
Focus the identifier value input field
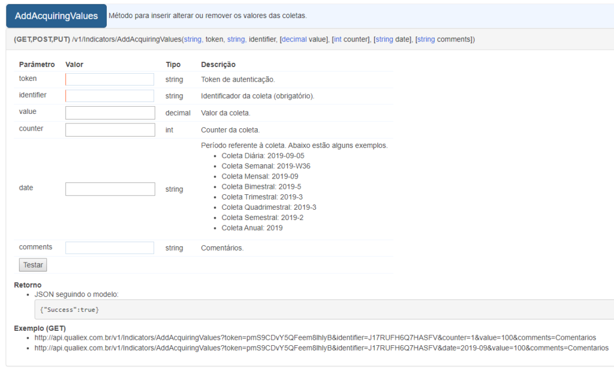coord(110,96)
